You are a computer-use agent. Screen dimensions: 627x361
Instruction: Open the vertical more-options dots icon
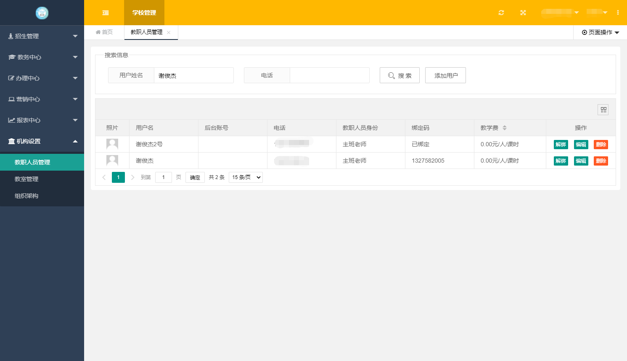click(618, 13)
